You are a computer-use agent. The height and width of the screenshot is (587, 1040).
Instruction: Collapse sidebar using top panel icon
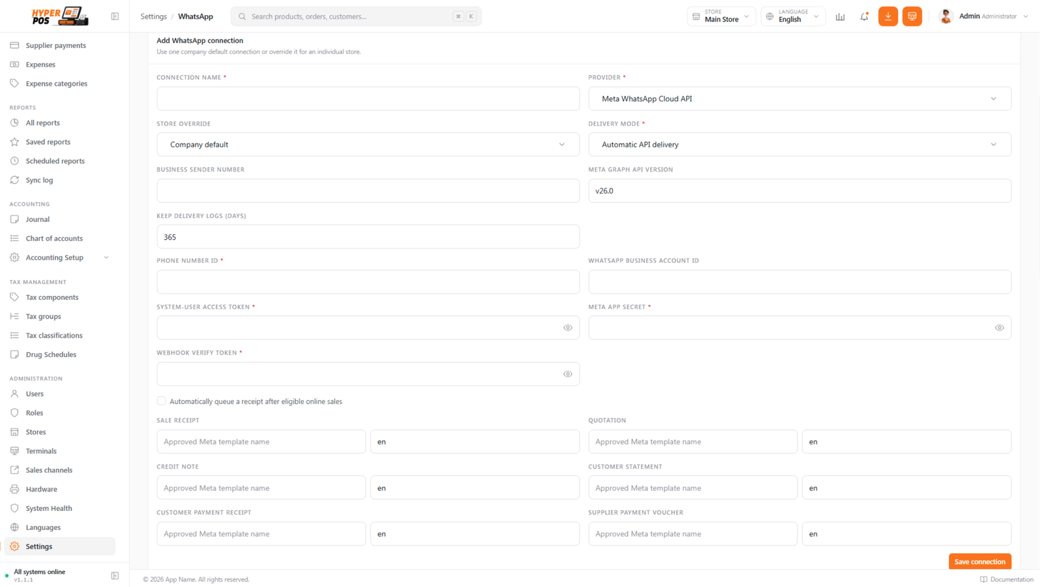pos(115,16)
